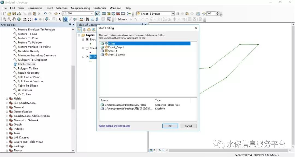
Task: Close the Start Editing dialog
Action: [196, 28]
